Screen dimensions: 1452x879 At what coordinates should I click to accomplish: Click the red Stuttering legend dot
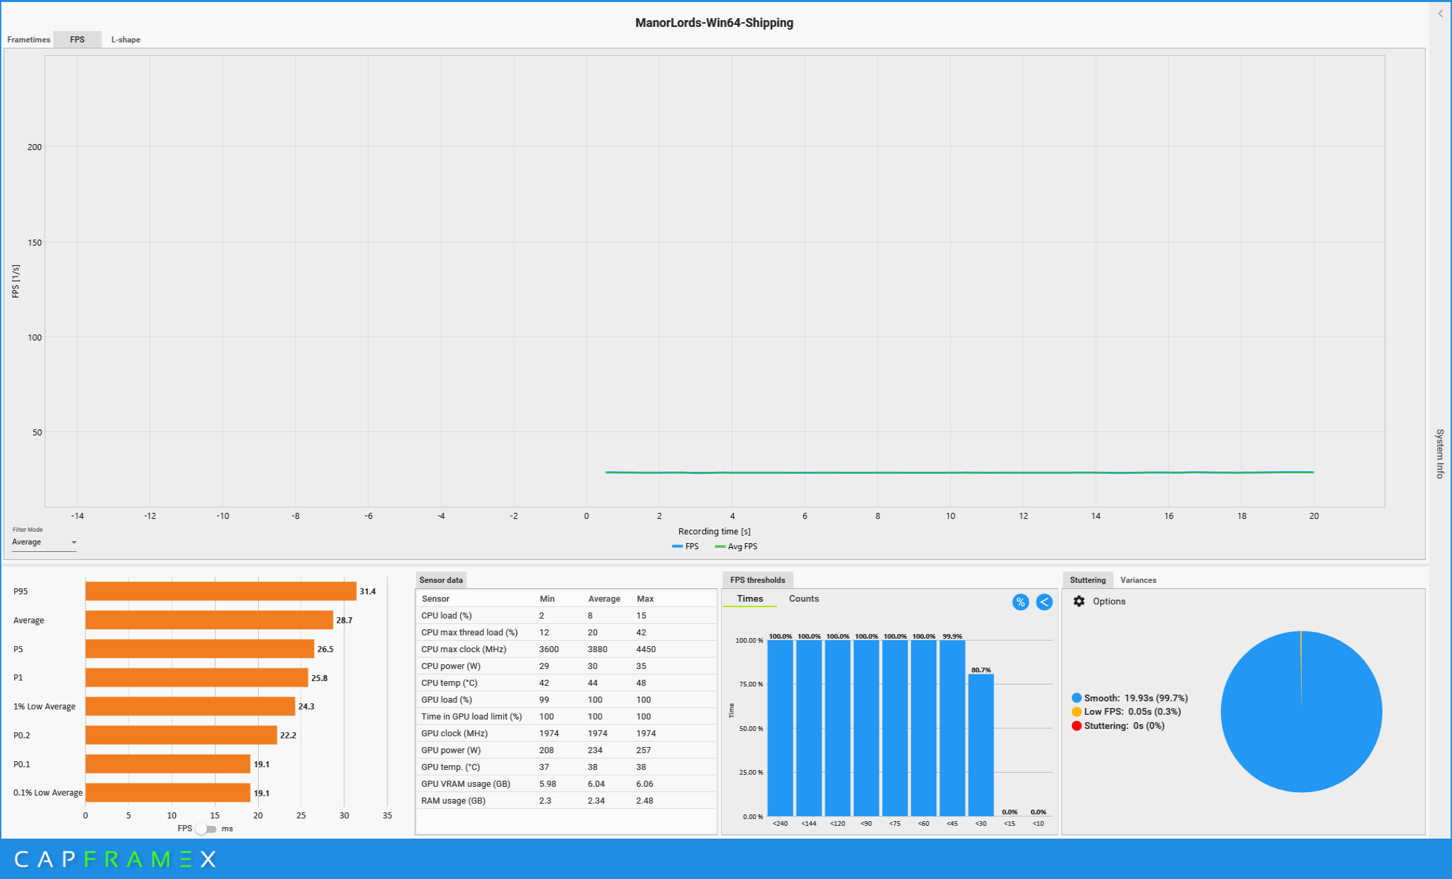(1076, 726)
